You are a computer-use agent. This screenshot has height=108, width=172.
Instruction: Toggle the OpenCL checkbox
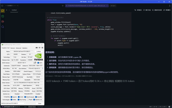[x=11, y=97]
